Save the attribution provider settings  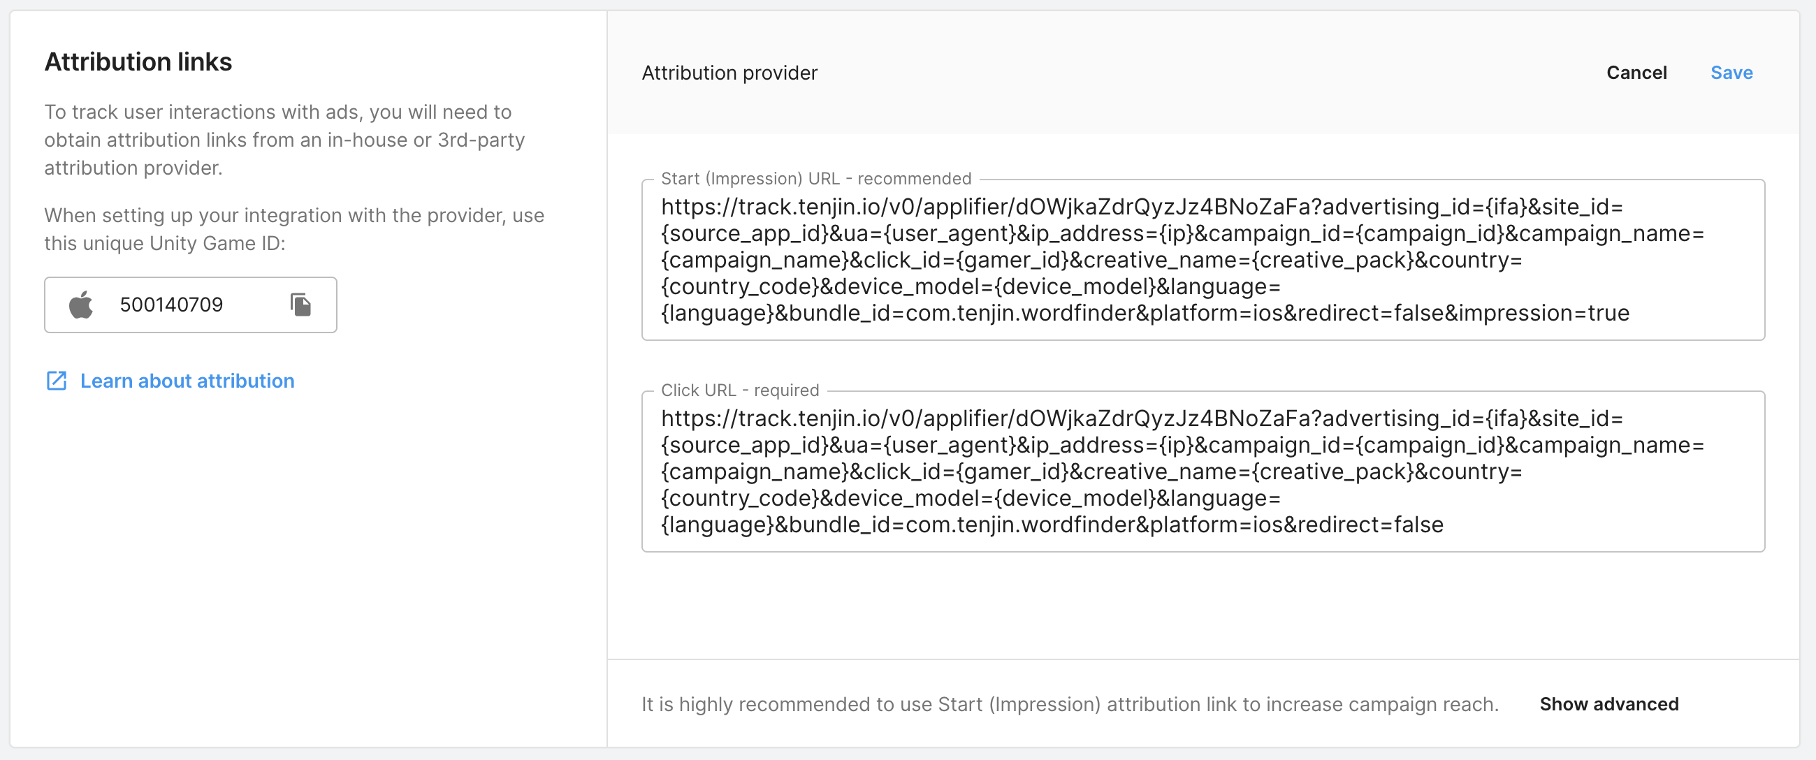[1731, 73]
